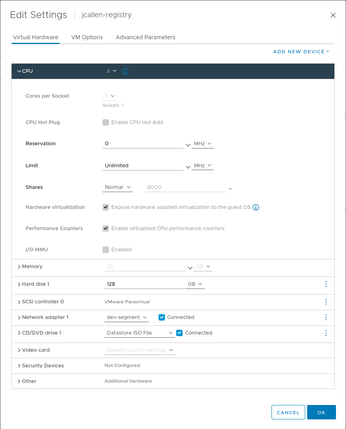Open the dev-segment network dropdown
This screenshot has height=429, width=346.
127,317
